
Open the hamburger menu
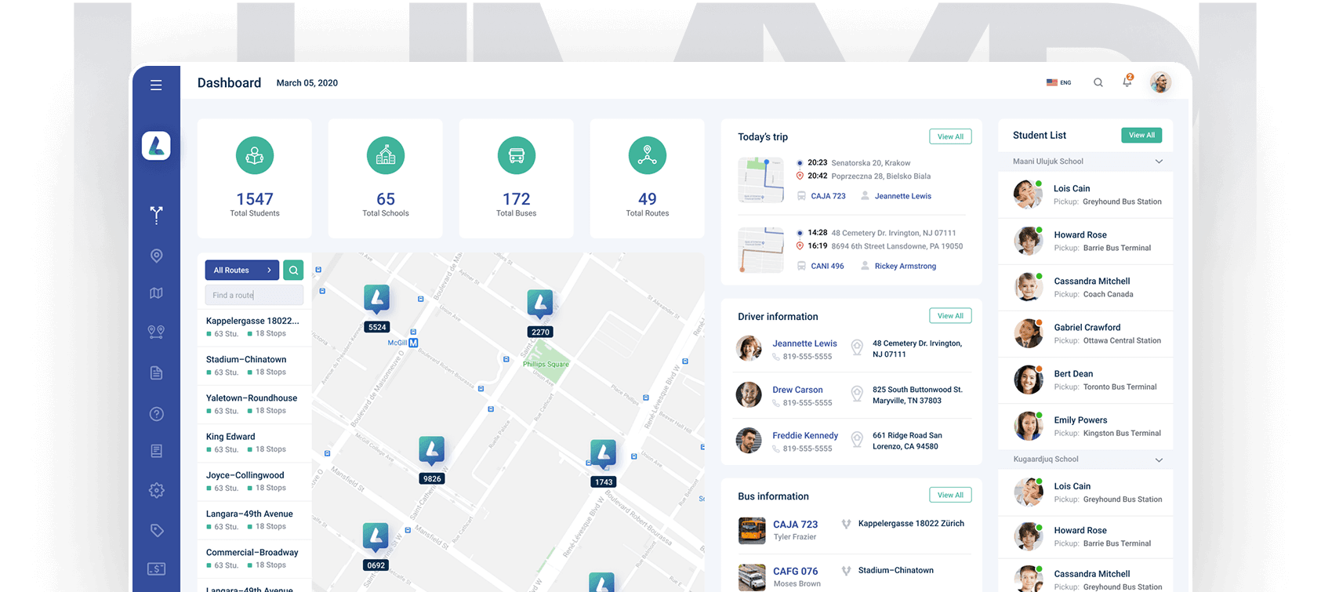(156, 85)
